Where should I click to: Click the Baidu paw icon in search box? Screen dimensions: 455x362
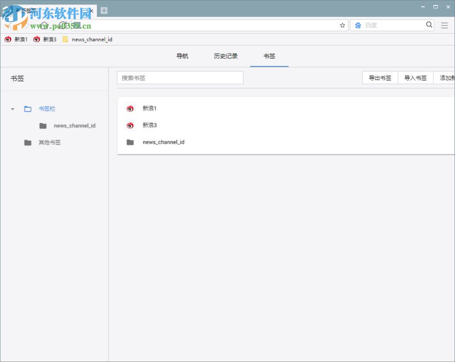[358, 25]
